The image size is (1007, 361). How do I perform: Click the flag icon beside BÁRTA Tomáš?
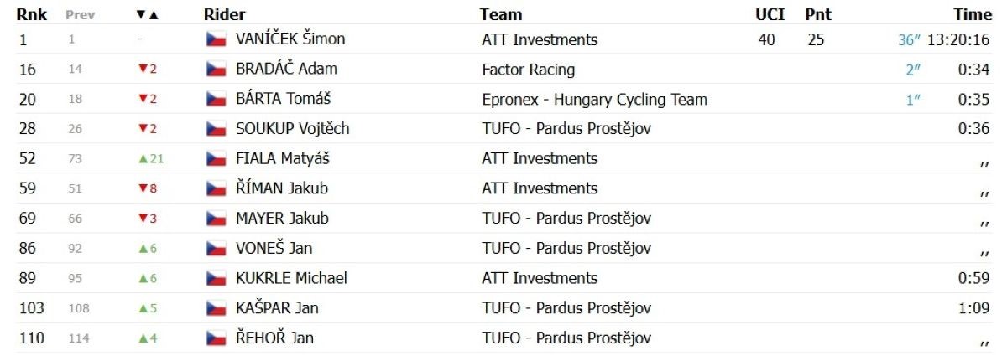tap(216, 100)
